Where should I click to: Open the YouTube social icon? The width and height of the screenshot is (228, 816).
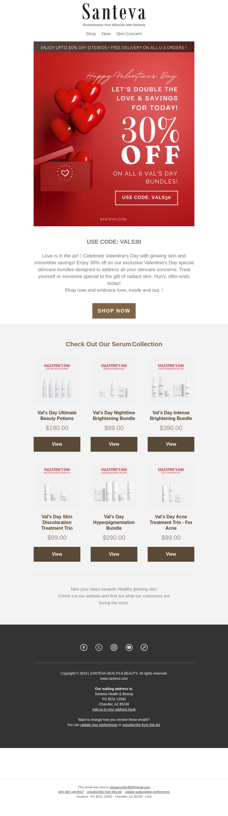coord(129,647)
